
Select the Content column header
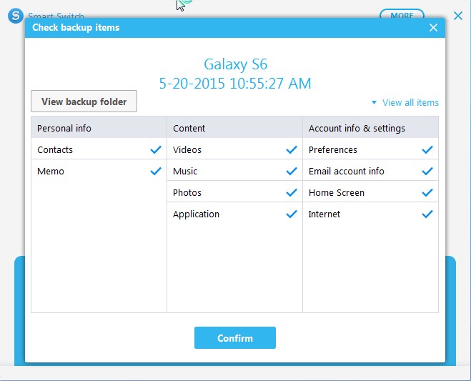(234, 127)
